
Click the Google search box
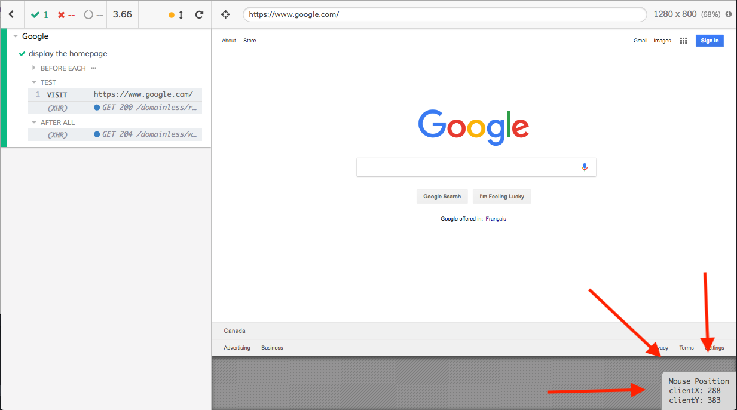click(476, 167)
